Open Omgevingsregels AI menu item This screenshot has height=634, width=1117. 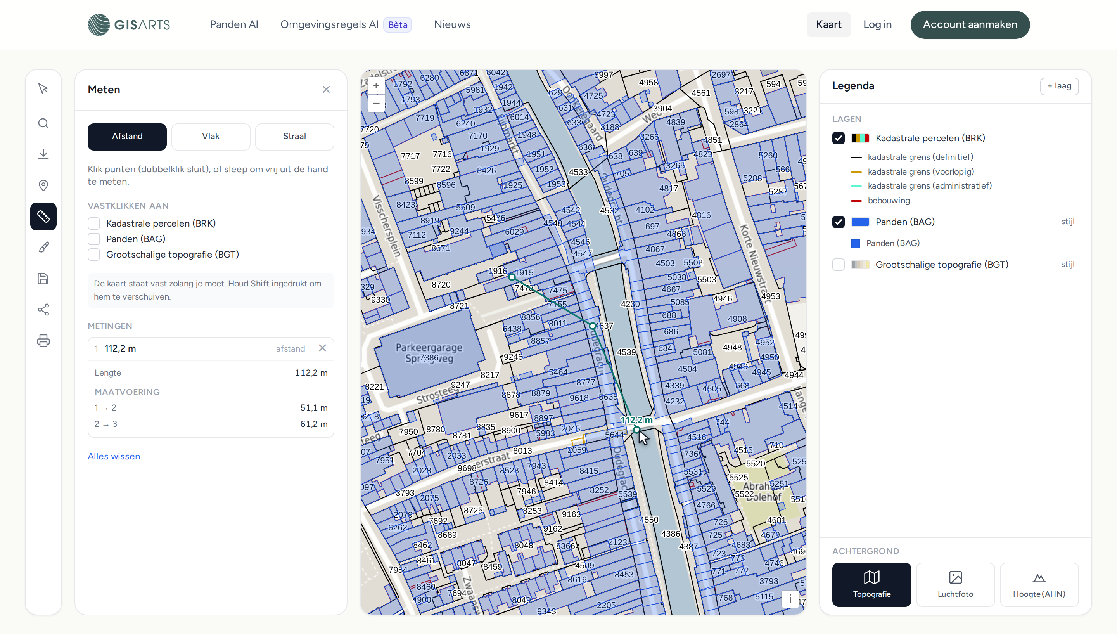pos(329,24)
